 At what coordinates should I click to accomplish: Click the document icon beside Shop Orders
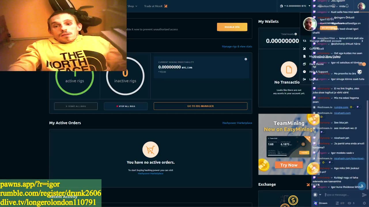304,56
